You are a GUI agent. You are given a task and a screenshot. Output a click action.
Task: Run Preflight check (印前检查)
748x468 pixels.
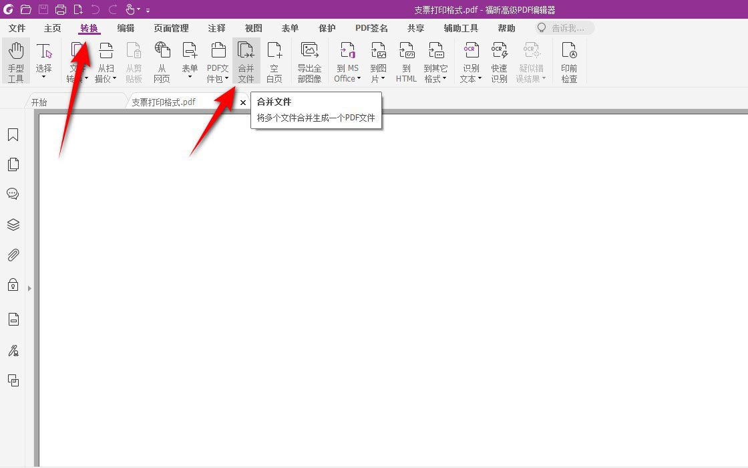click(569, 62)
